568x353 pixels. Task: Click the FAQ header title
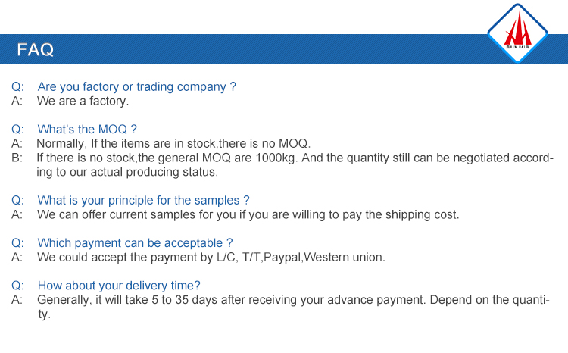[x=36, y=50]
